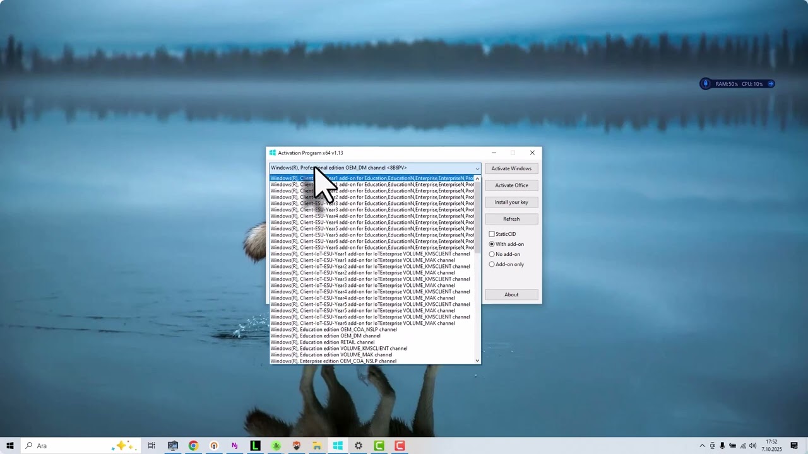Select Client-IoT-ESU-Year5 VOLUME_MAK channel entry
This screenshot has width=808, height=454.
click(372, 311)
